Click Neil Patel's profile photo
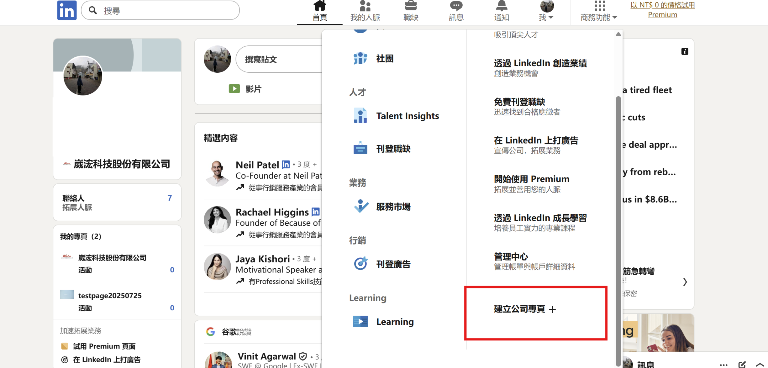768x368 pixels. point(217,173)
